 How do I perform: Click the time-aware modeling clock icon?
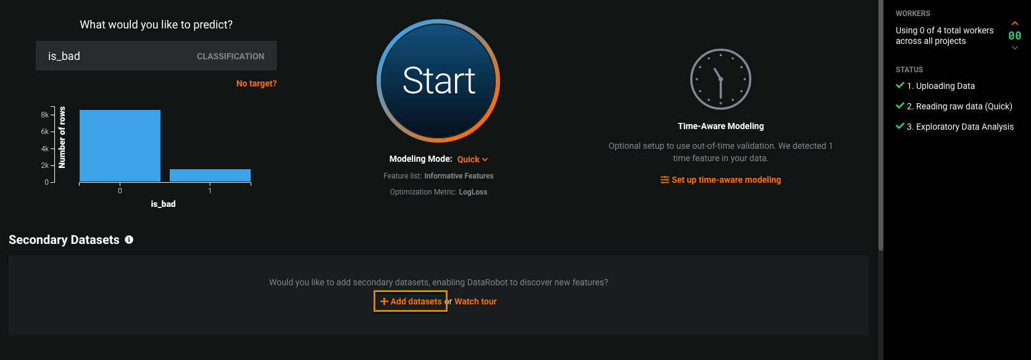coord(720,79)
